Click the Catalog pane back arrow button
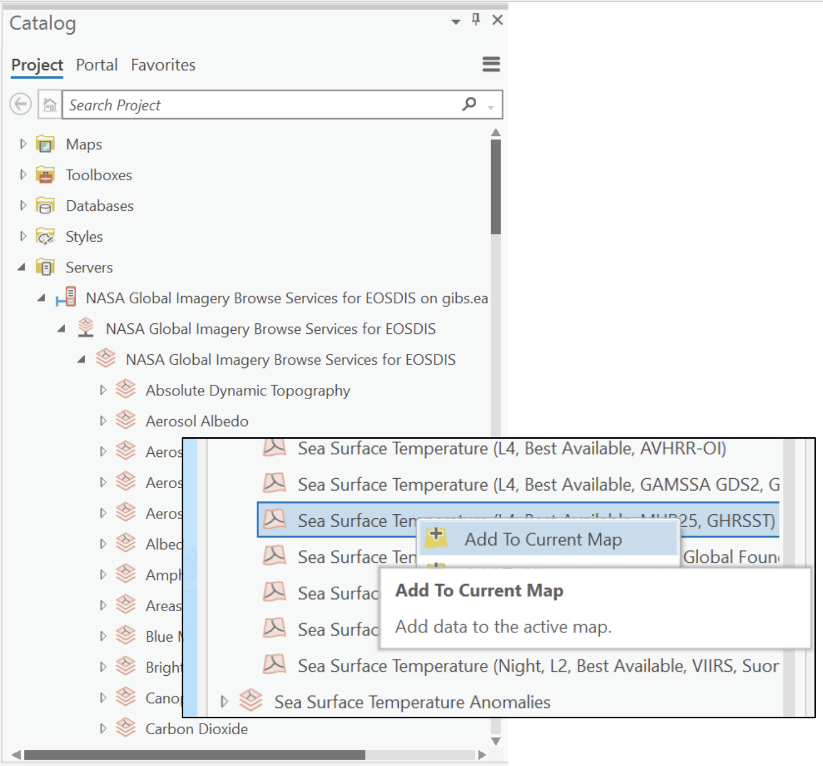Image resolution: width=823 pixels, height=766 pixels. click(x=21, y=104)
